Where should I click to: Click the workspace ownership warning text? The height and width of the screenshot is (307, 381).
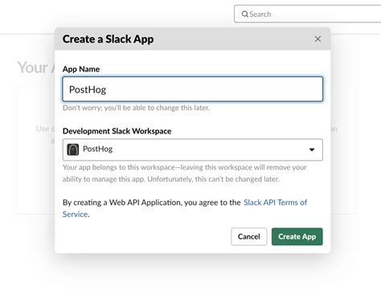pyautogui.click(x=185, y=173)
